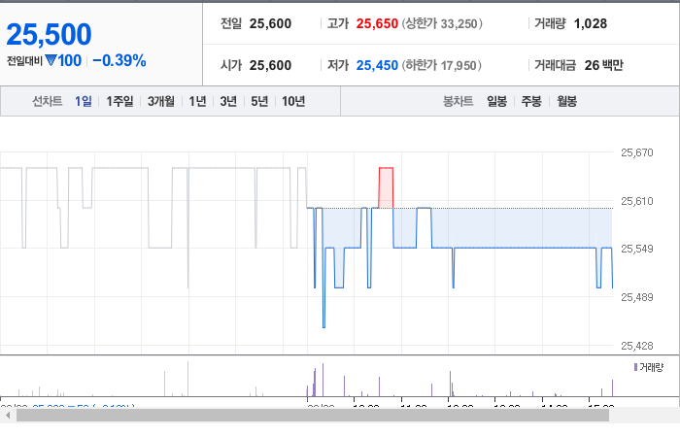Select the 1주일 chart range

pyautogui.click(x=119, y=101)
